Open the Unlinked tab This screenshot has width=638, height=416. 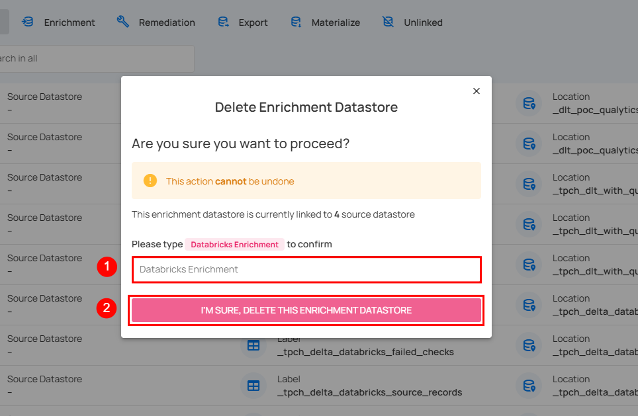click(412, 22)
